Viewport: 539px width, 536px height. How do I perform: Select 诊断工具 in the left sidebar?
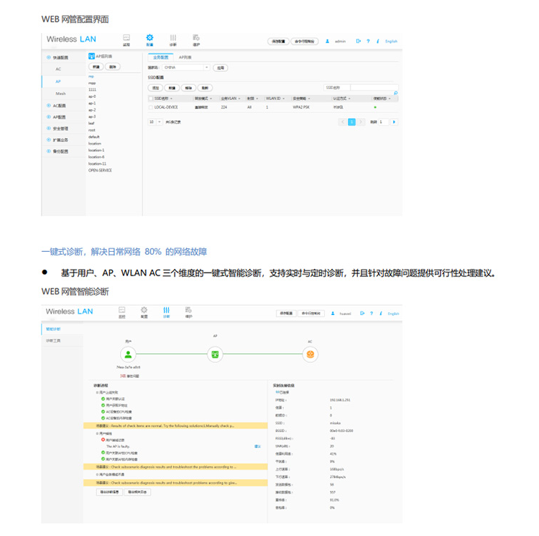pyautogui.click(x=55, y=340)
